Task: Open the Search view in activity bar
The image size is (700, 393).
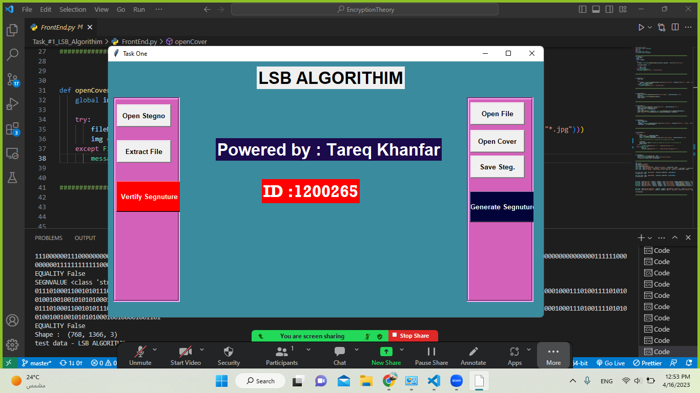Action: point(12,54)
